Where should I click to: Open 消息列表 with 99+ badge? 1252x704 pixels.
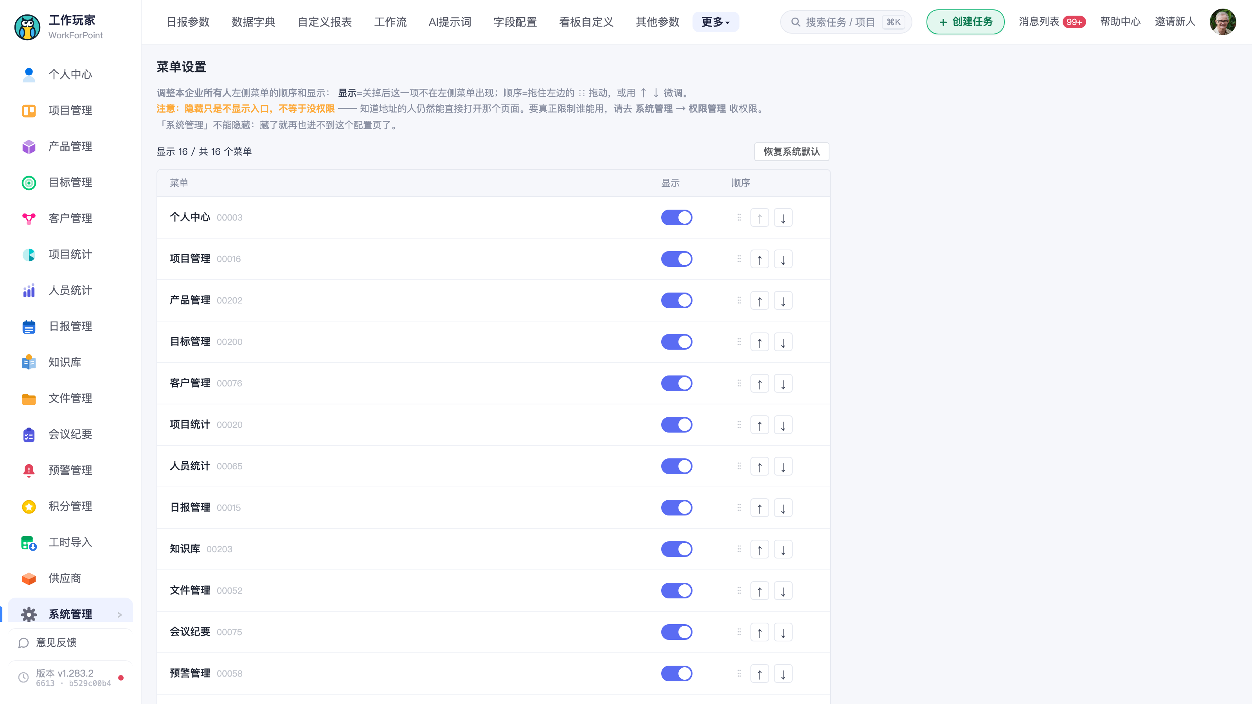pyautogui.click(x=1052, y=22)
